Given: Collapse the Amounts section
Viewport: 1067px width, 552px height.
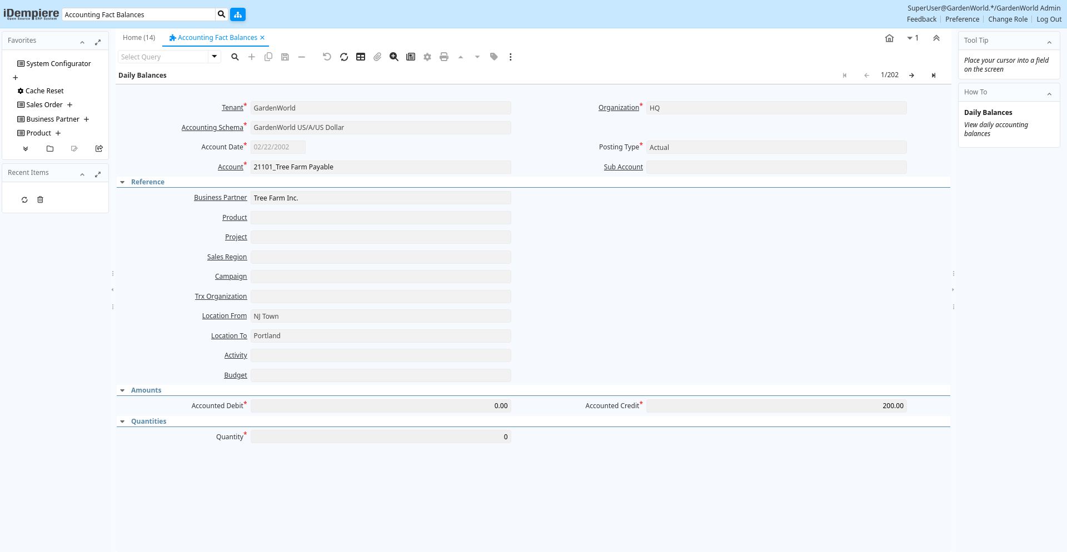Looking at the screenshot, I should click(x=123, y=390).
